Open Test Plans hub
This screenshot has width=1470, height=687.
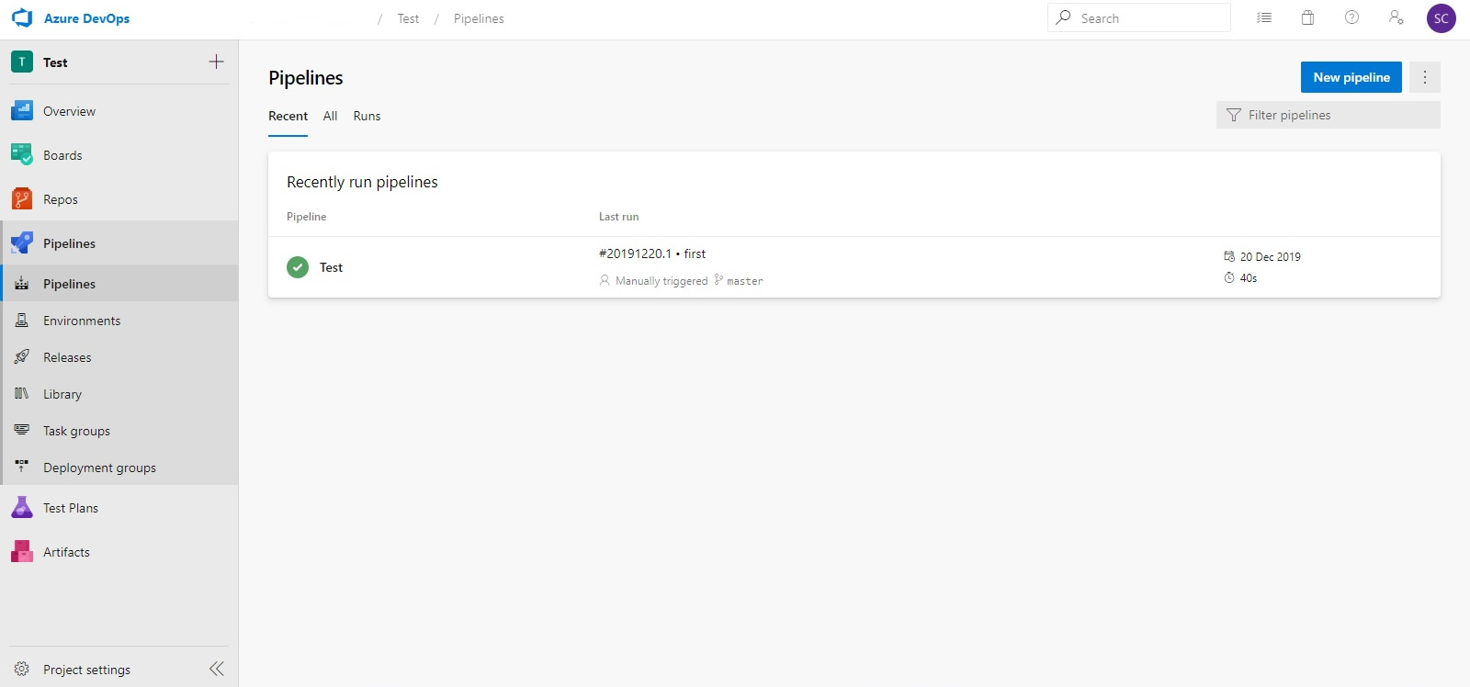[x=119, y=508]
